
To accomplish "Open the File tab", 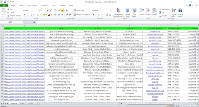I will [x=4, y=6].
